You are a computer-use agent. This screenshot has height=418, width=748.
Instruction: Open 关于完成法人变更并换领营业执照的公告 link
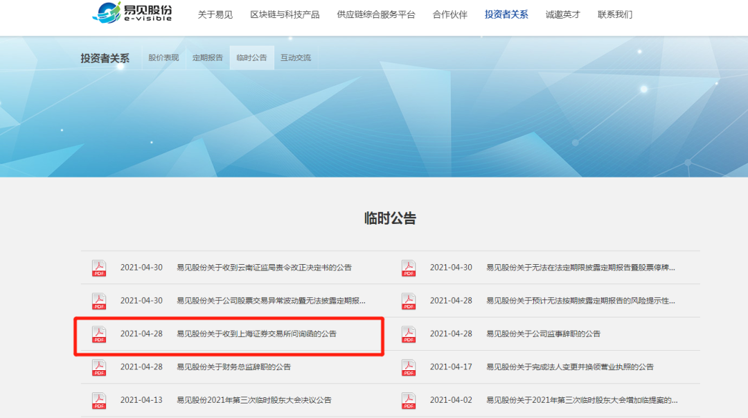coord(569,367)
